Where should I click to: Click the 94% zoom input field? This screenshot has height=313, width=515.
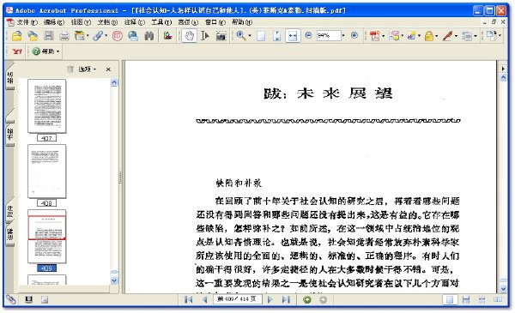(x=329, y=35)
